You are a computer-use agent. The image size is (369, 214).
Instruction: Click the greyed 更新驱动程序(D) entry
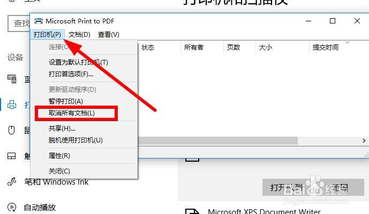pos(72,90)
